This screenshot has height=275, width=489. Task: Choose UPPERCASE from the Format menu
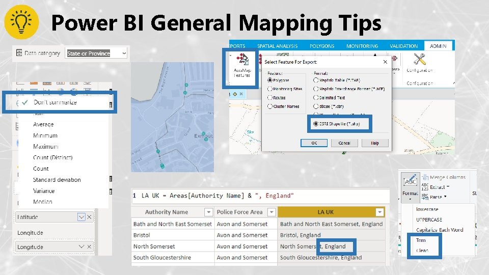tap(429, 219)
